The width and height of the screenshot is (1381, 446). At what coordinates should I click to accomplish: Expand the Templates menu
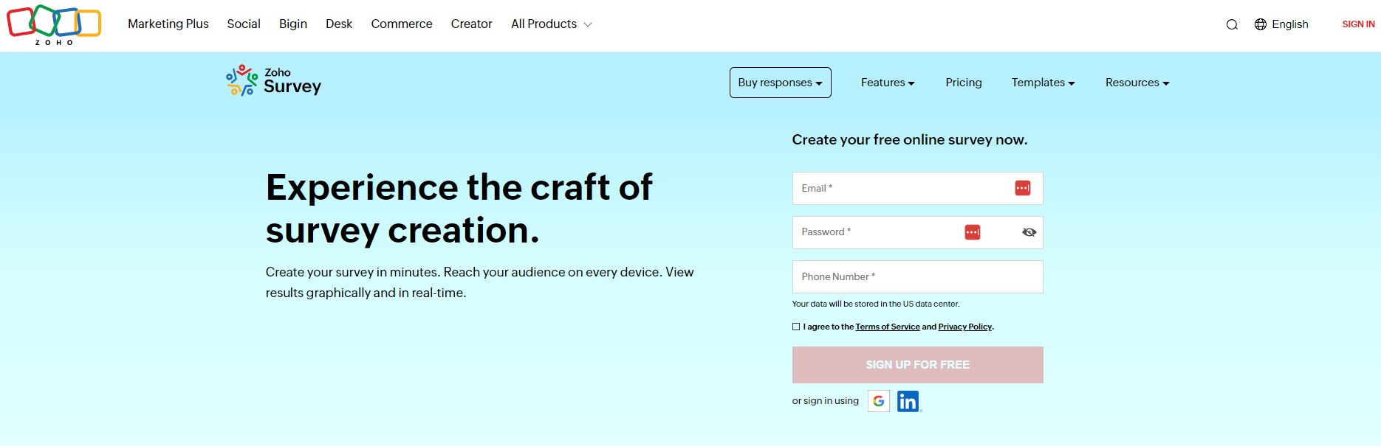coord(1043,83)
